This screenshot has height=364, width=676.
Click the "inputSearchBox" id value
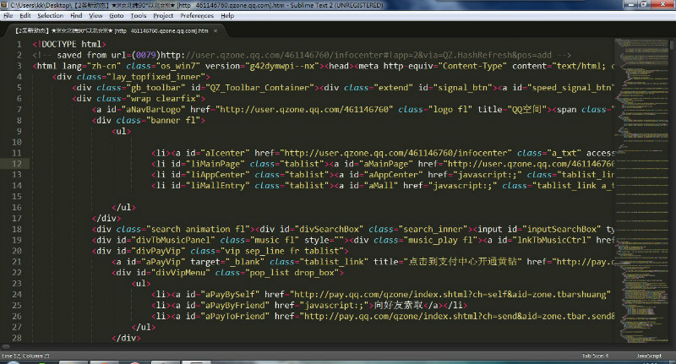coord(561,229)
